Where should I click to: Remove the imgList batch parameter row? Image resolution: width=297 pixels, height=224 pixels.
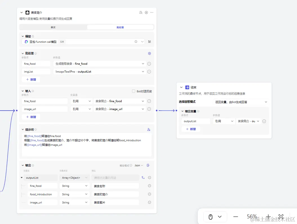tap(149, 71)
